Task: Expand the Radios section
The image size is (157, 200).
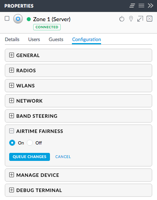Action: 12,70
